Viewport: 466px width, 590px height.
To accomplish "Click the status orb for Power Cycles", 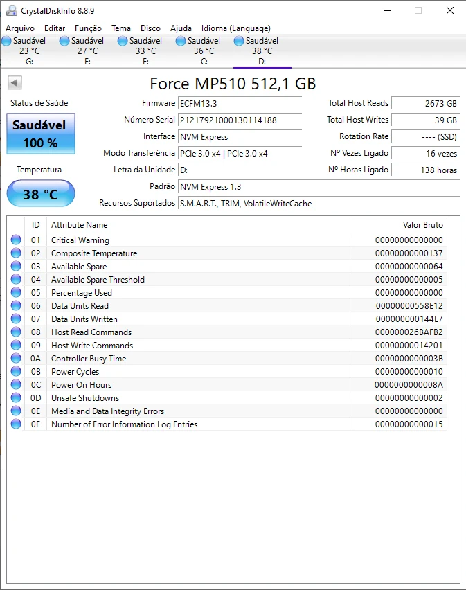I will click(16, 371).
